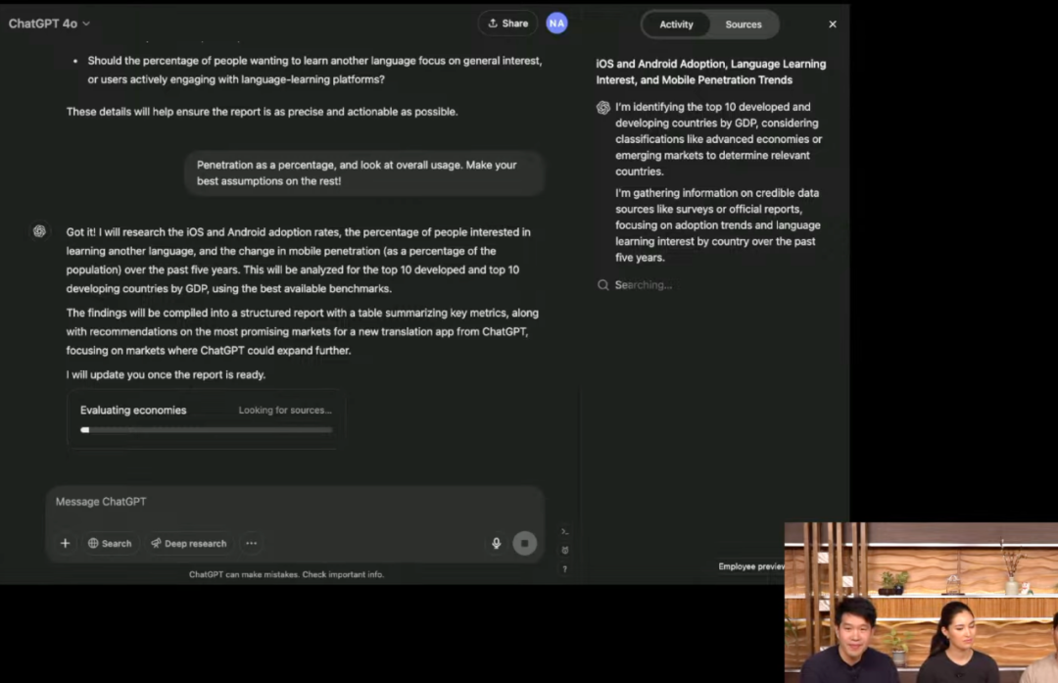Open the three-dots more tools menu
1058x683 pixels.
(x=252, y=543)
